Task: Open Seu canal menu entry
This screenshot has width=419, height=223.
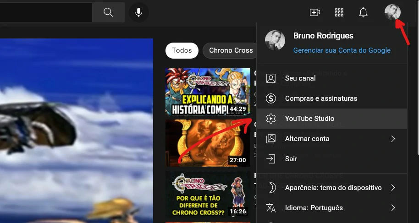Action: click(x=332, y=78)
